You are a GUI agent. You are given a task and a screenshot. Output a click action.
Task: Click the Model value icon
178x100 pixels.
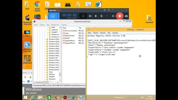point(64,38)
